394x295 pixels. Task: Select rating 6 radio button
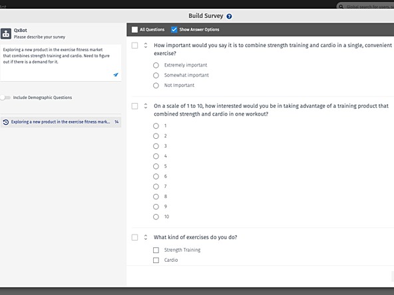(x=156, y=176)
